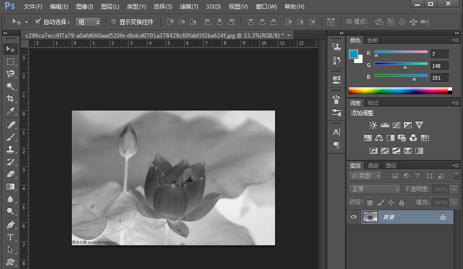Click the R value input field
Screen dimensions: 463x269
click(x=439, y=54)
